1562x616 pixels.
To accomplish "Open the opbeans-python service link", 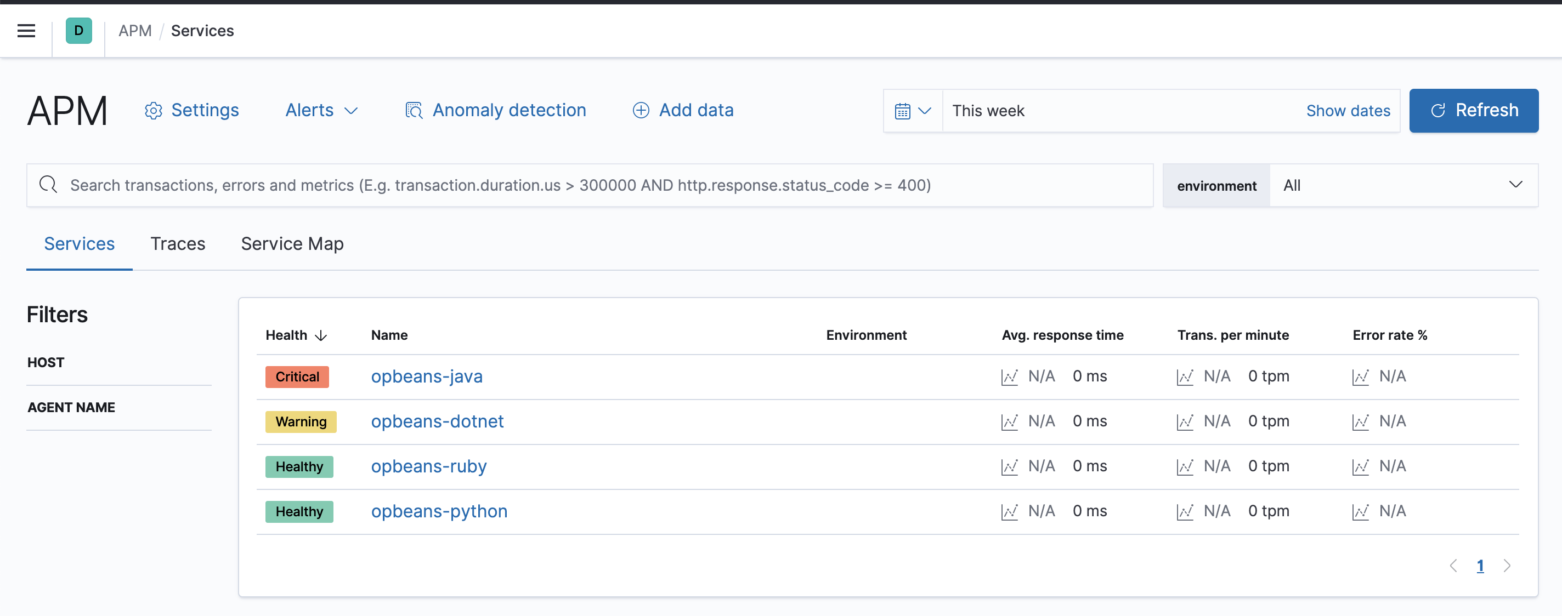I will pyautogui.click(x=439, y=511).
